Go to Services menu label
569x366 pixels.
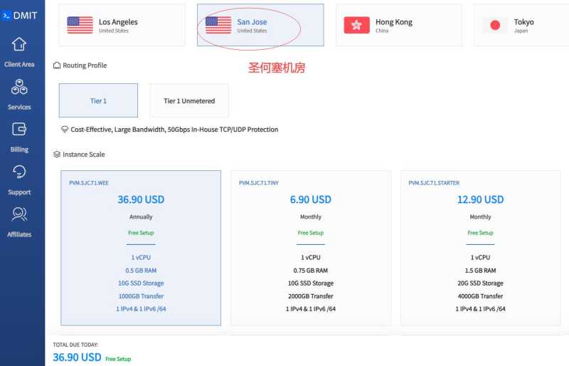point(19,108)
